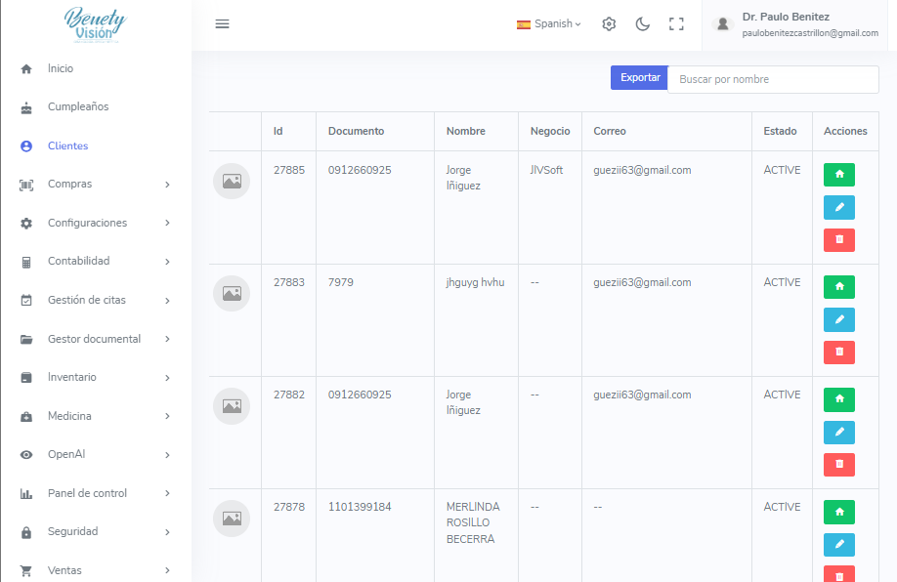Click the photo placeholder for client 27878
Screen dimensions: 897x582
coord(232,519)
